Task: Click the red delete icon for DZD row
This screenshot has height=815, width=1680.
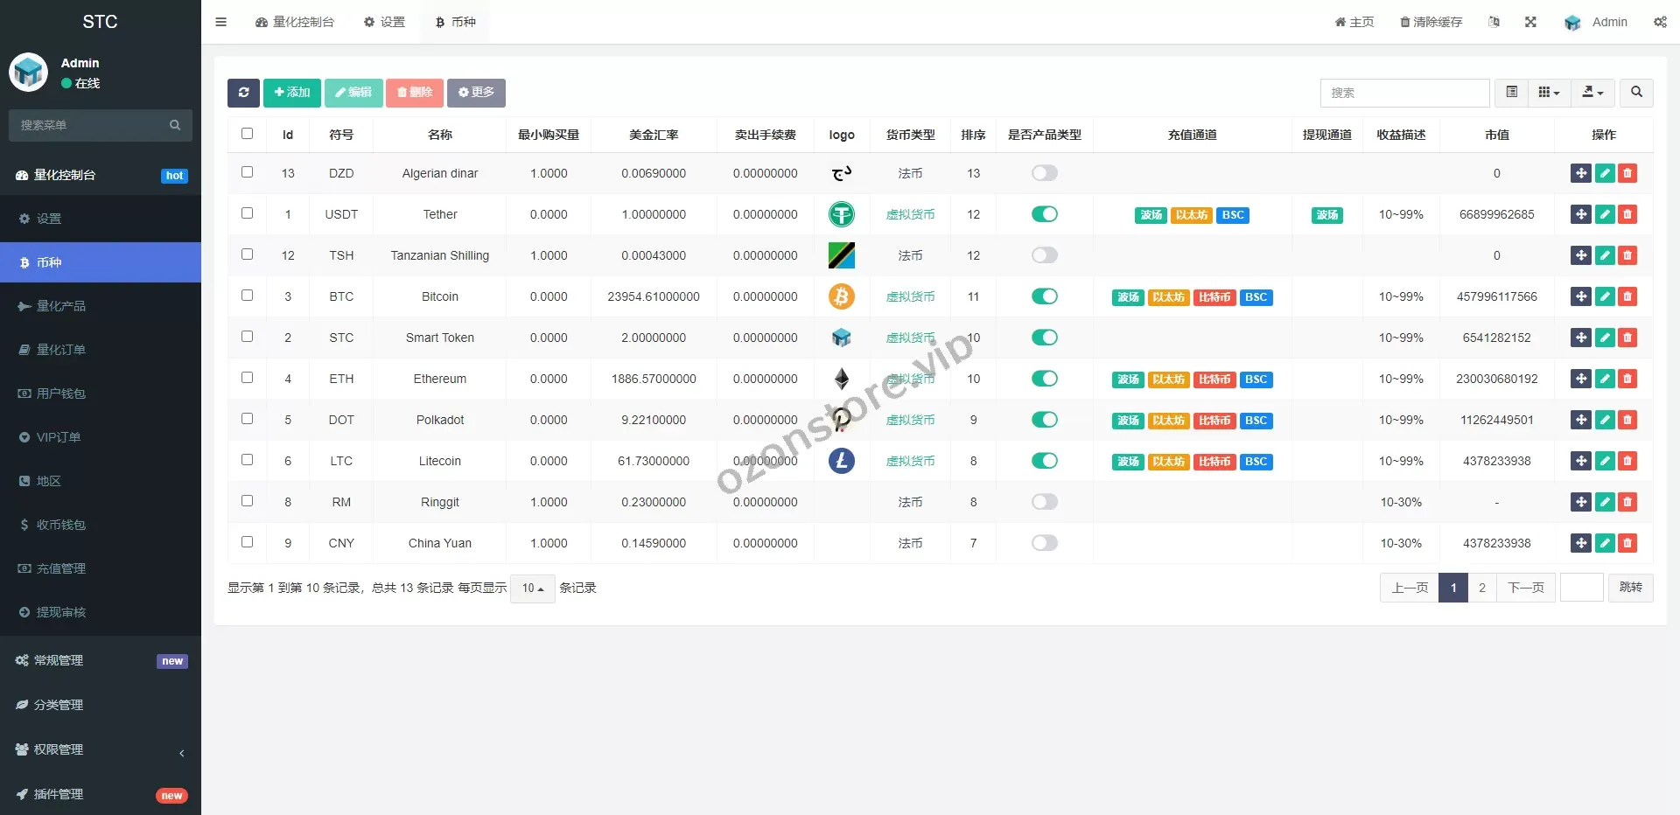Action: click(x=1627, y=173)
